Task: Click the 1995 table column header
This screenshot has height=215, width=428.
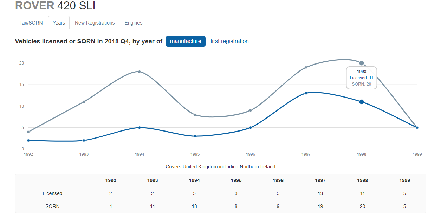Action: pos(236,180)
